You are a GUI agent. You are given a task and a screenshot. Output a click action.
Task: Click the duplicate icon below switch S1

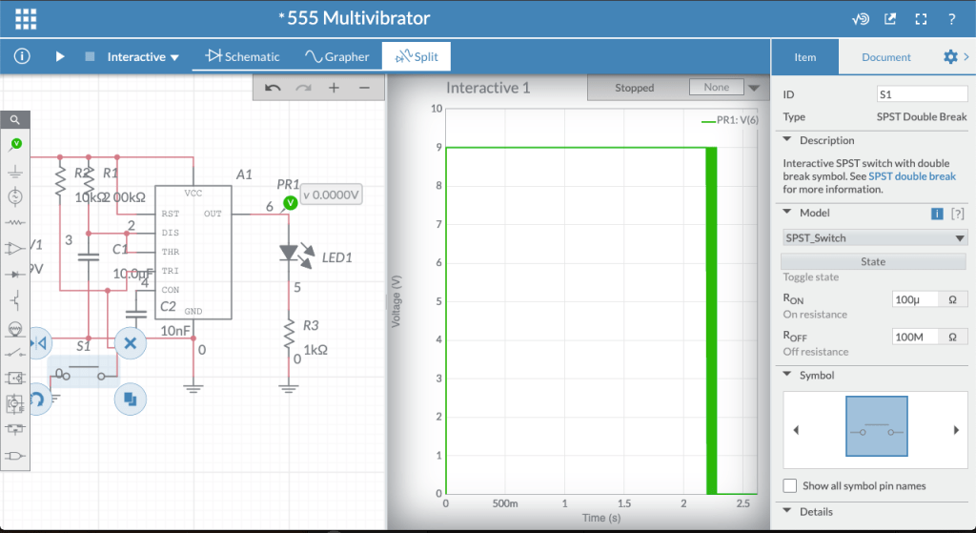(131, 399)
